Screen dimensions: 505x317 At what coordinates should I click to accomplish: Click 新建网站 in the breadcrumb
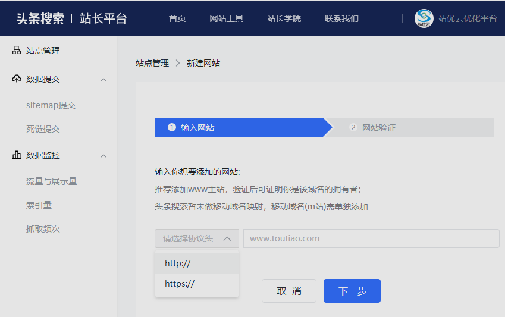point(203,63)
